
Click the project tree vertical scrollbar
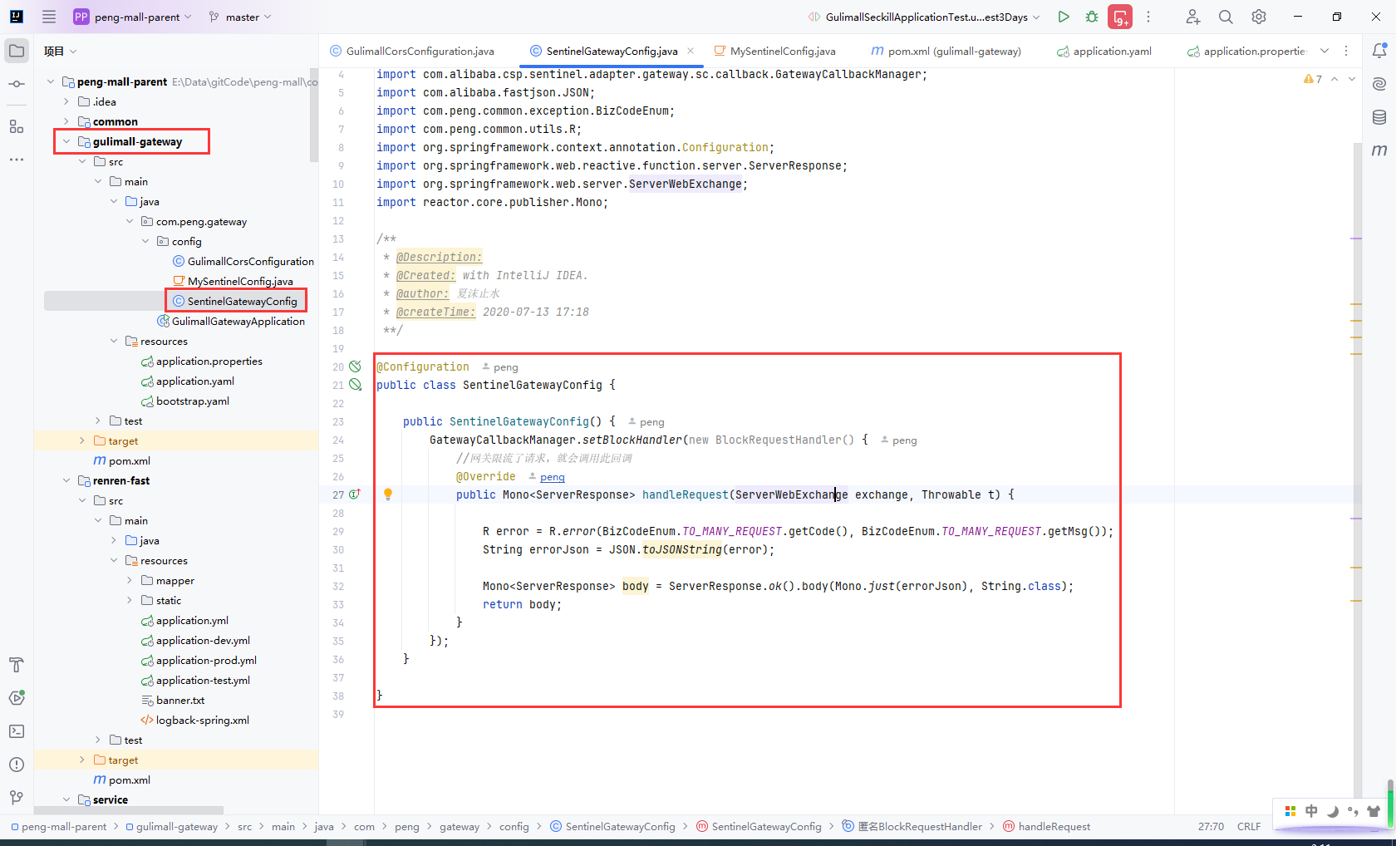coord(313,115)
